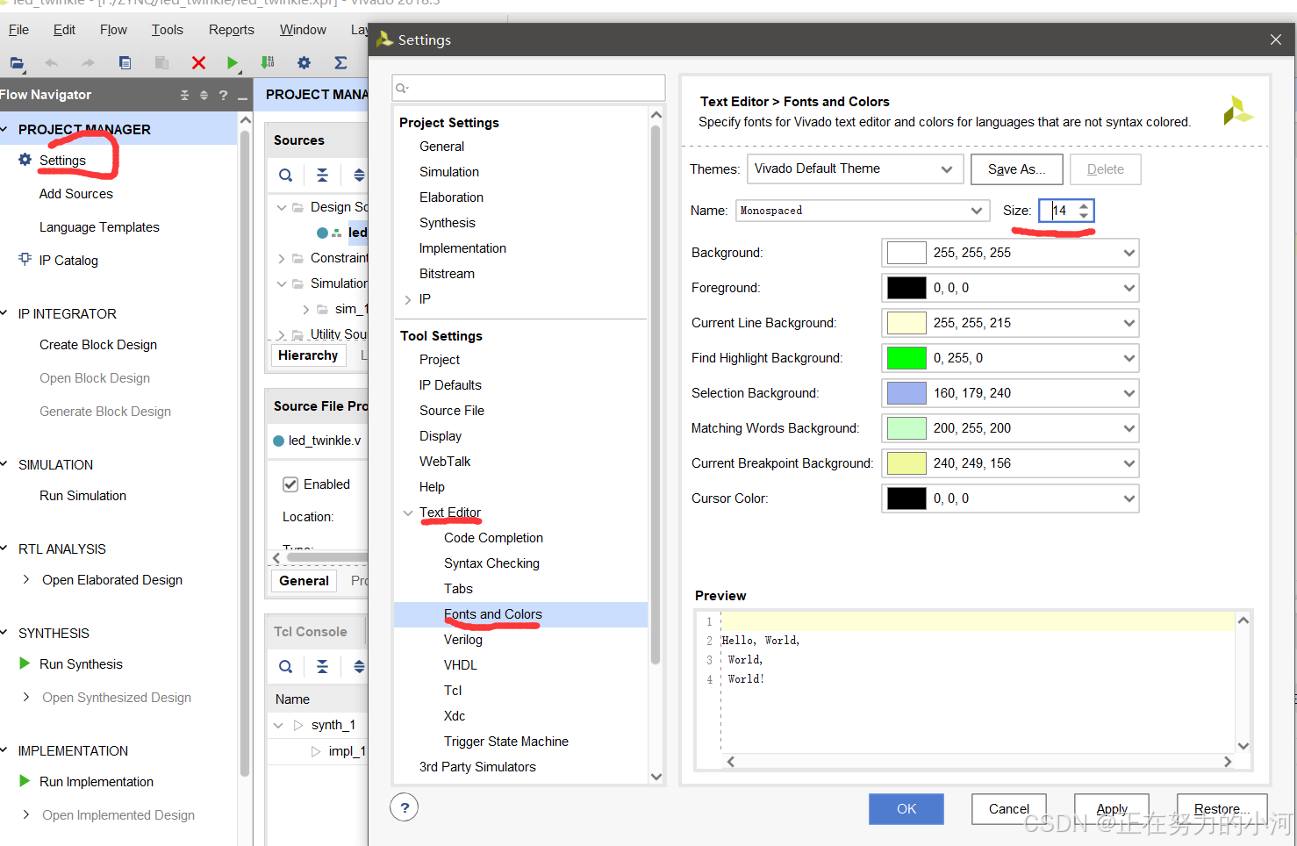
Task: Click expand all icon in Sources panel
Action: click(359, 176)
